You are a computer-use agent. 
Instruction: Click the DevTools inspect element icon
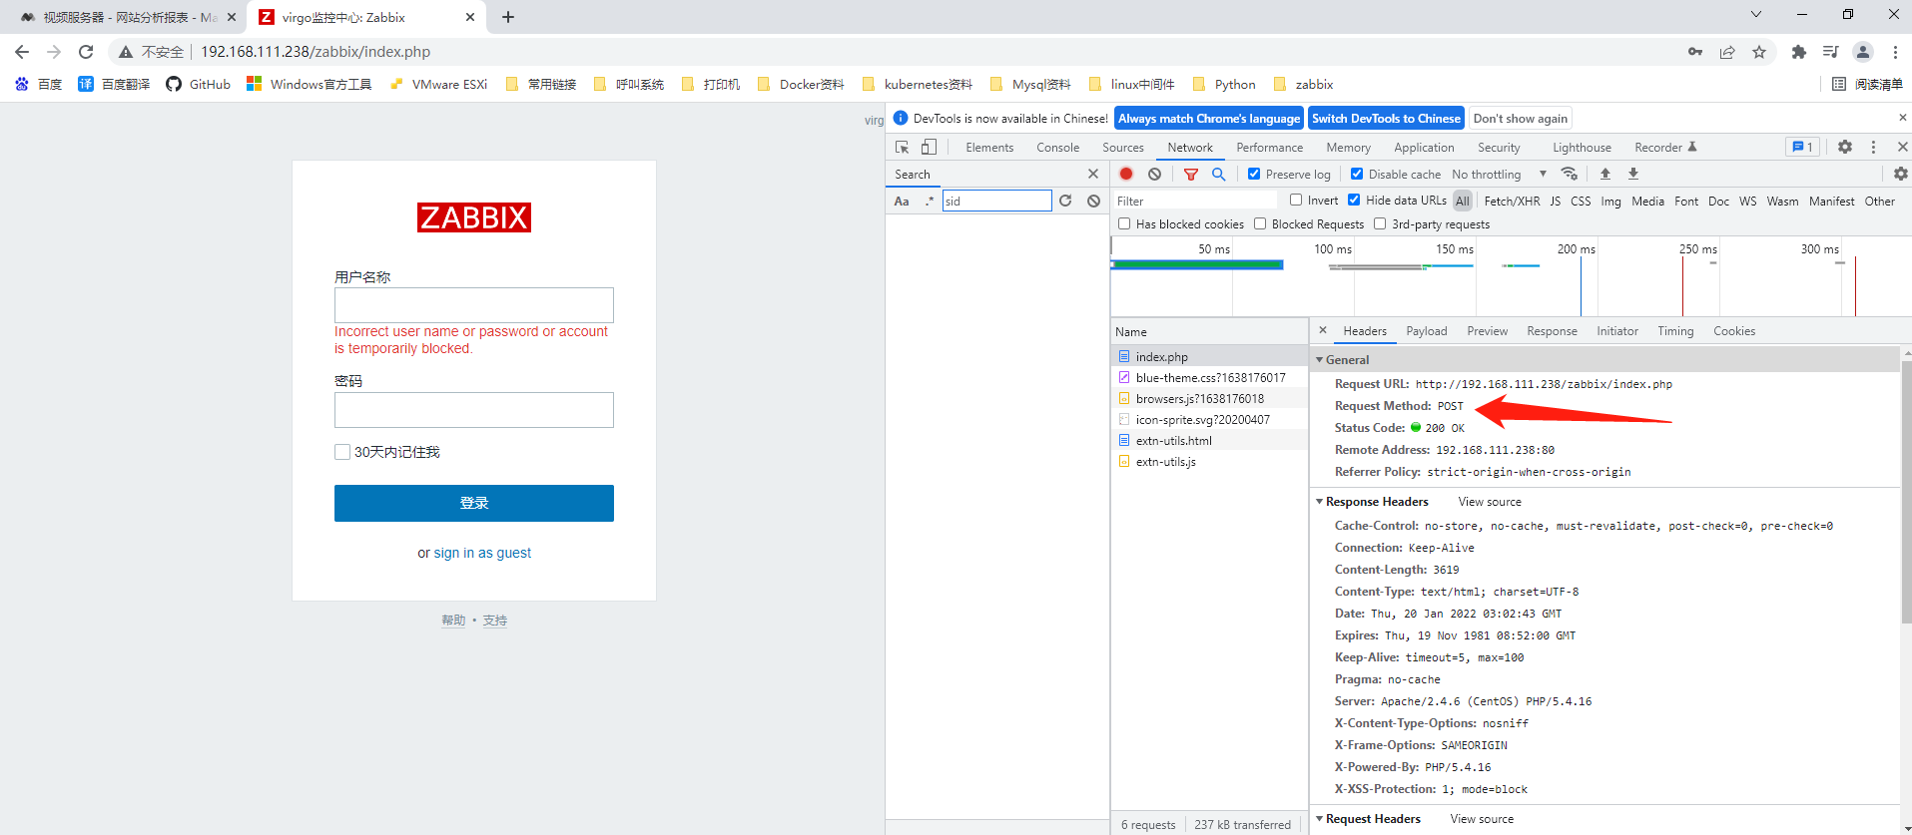tap(902, 147)
